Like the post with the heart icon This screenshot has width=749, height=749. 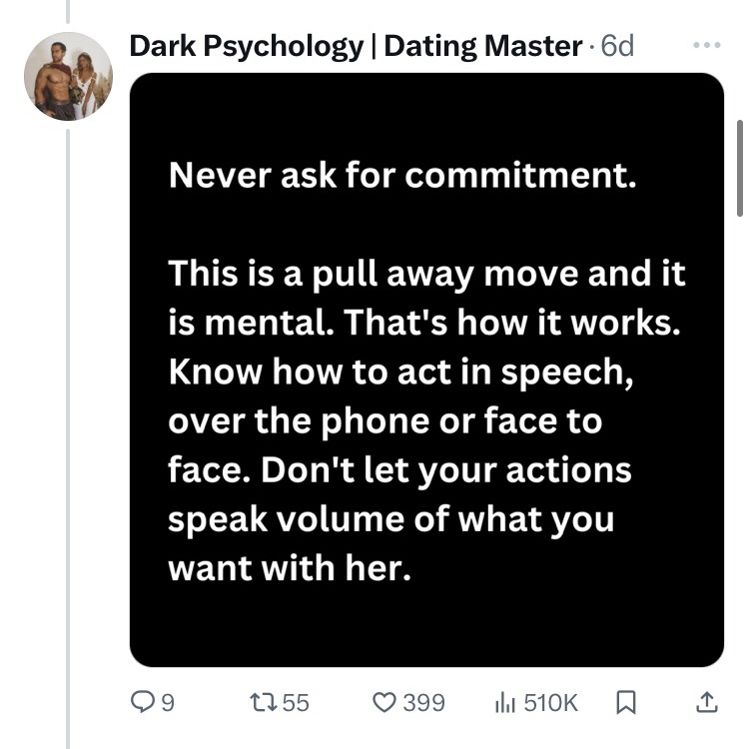[x=384, y=703]
